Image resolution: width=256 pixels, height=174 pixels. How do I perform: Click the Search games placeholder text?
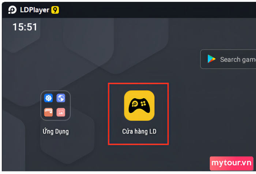click(238, 60)
